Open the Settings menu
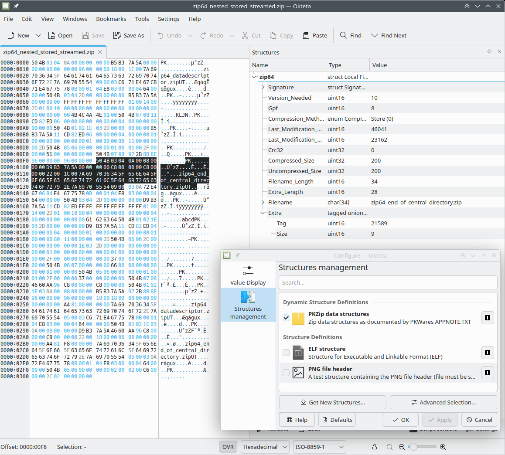The image size is (505, 455). 168,19
